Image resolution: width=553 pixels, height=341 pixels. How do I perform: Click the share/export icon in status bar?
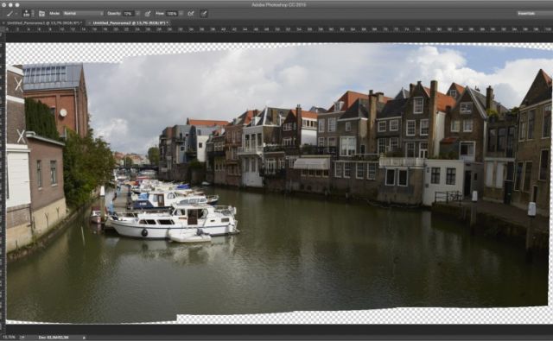(x=22, y=338)
